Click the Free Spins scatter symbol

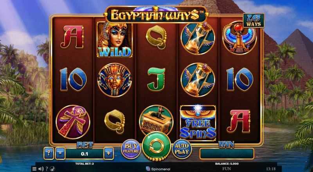198,123
